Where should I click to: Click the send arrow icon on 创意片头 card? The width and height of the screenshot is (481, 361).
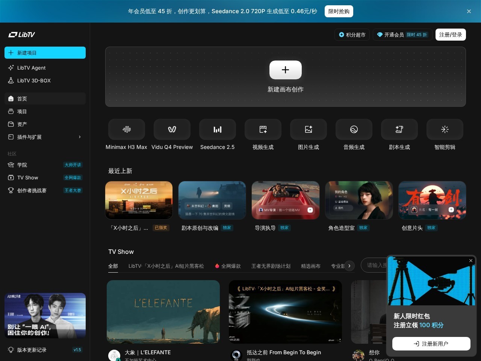click(x=451, y=209)
